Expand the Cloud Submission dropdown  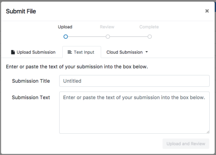coord(127,52)
